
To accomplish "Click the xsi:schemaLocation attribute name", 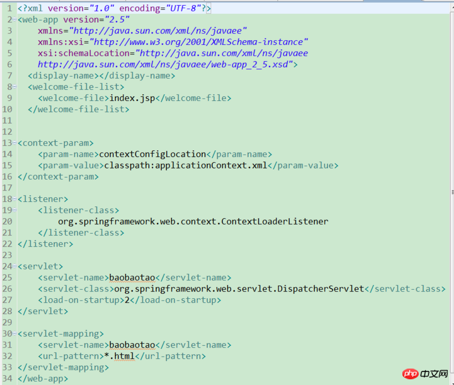I will pos(83,53).
